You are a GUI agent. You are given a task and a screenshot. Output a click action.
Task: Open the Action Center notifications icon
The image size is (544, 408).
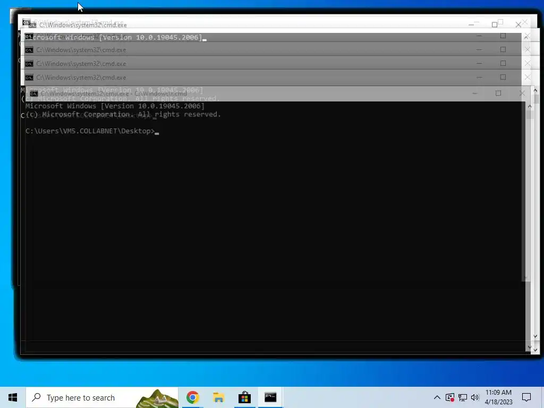[526, 397]
